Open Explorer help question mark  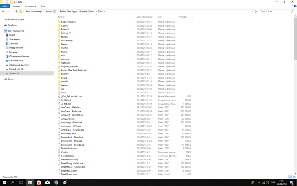click(x=295, y=6)
